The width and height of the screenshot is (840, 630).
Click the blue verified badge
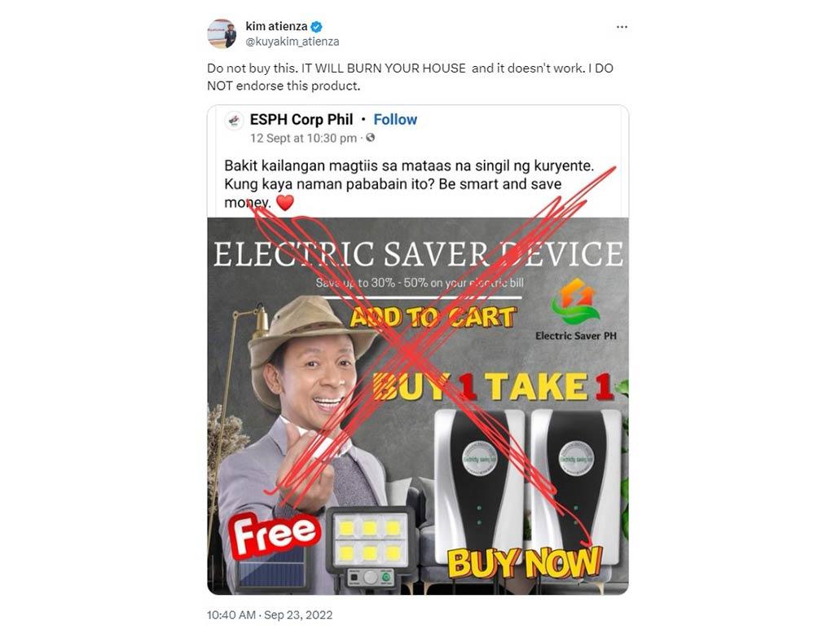[x=317, y=26]
